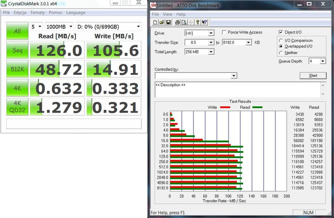The width and height of the screenshot is (334, 218).
Task: Click the 512K write value 14.91
Action: click(x=114, y=69)
